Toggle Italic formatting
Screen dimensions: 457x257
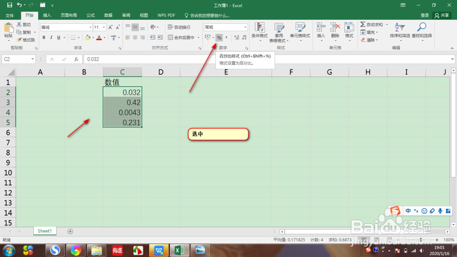[x=51, y=37]
